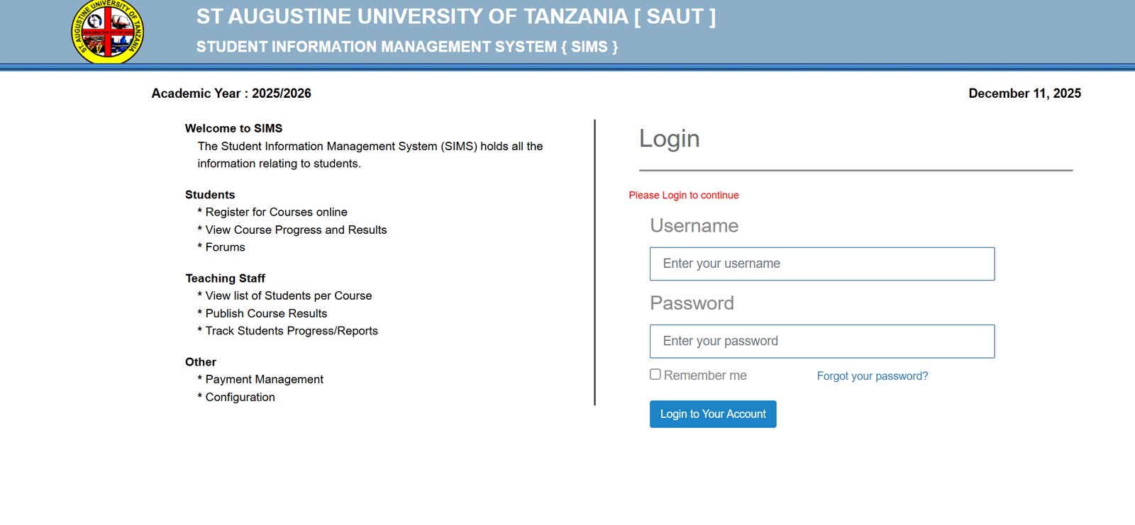The image size is (1135, 525).
Task: Click the Remember me label text
Action: [x=705, y=376]
